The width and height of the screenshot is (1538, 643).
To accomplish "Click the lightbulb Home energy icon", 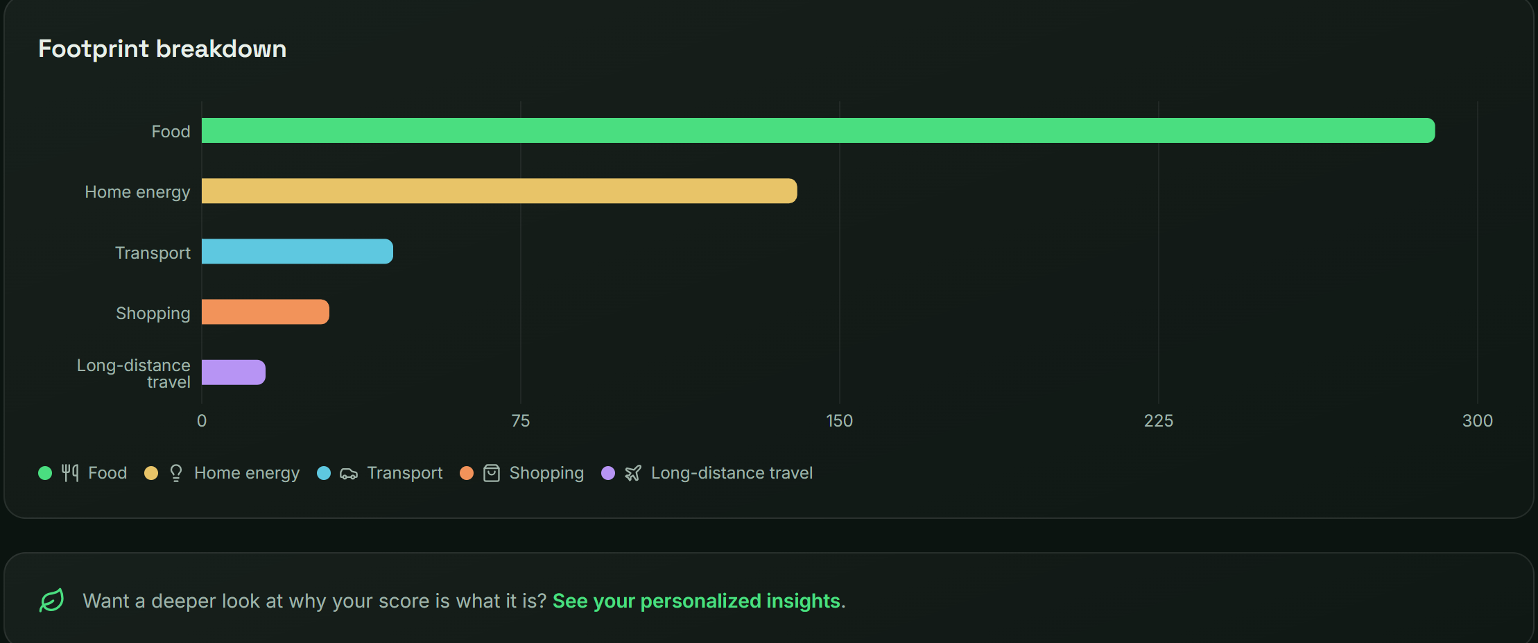I will coord(176,473).
